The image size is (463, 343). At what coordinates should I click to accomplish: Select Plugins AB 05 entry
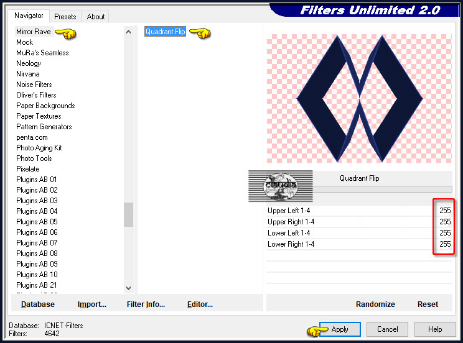click(37, 222)
